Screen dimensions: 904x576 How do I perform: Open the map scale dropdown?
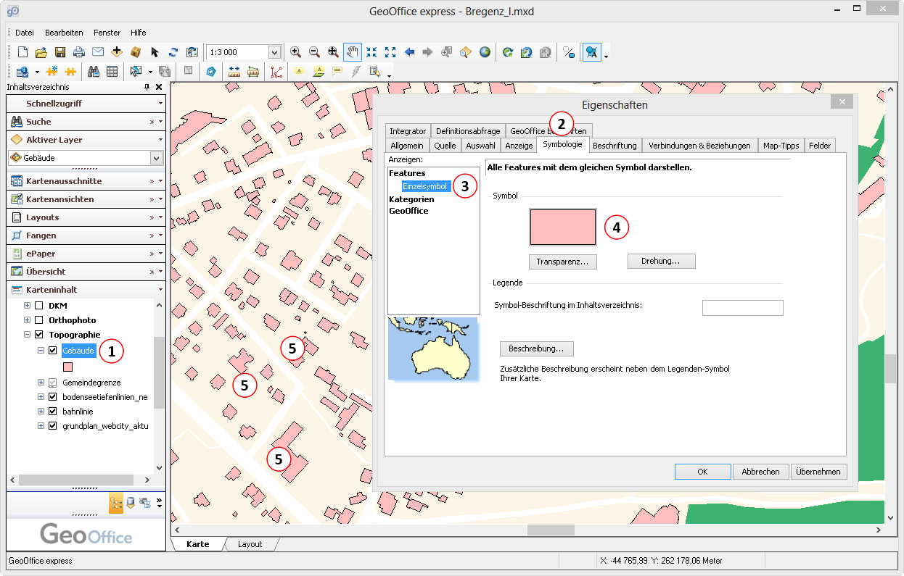point(274,52)
